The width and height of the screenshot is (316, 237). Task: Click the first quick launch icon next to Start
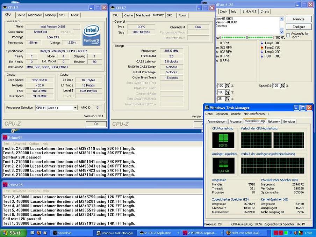[32, 232]
